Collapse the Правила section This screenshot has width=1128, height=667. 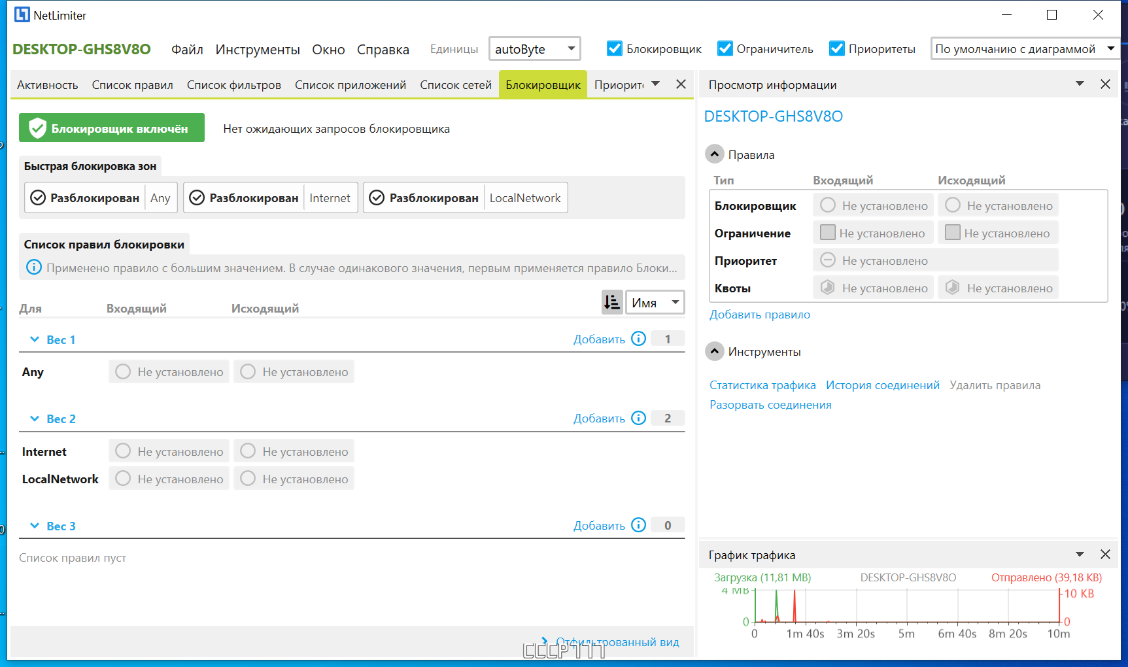(715, 154)
